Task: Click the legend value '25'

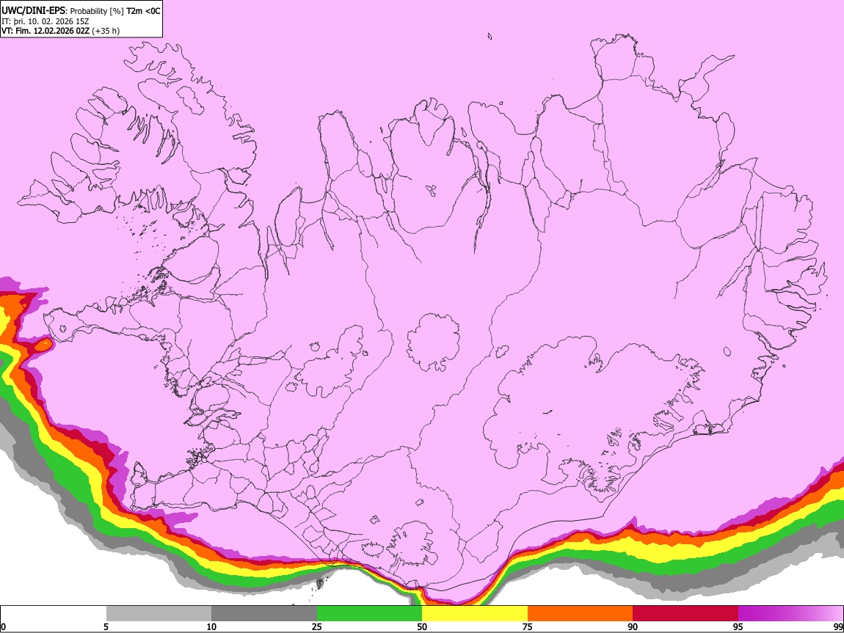Action: pyautogui.click(x=317, y=627)
